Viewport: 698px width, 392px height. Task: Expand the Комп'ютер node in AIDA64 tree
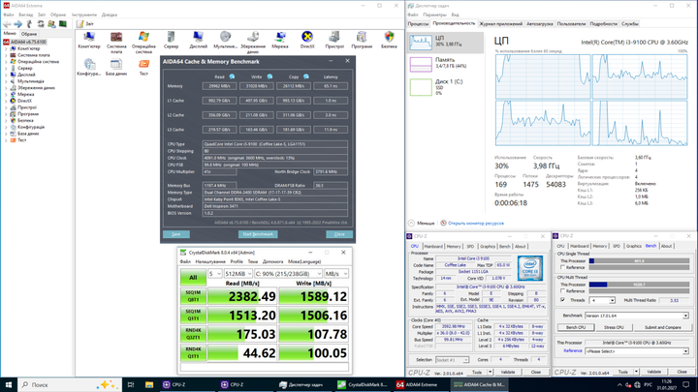[6, 48]
